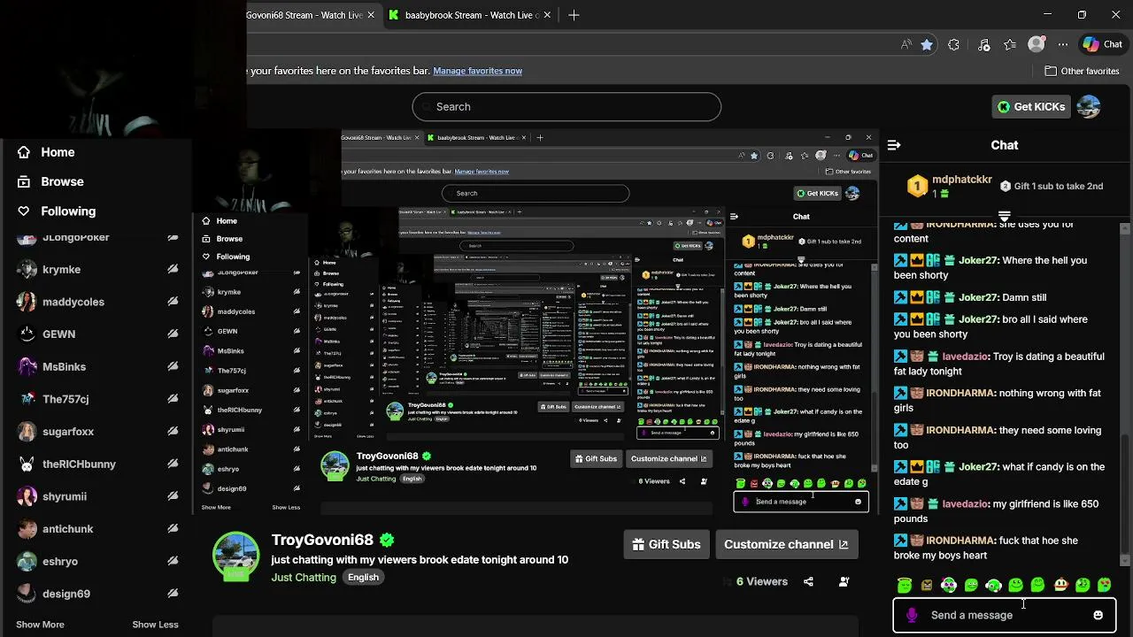Expand the leaderboard handle under mdphatckkr

click(1005, 216)
